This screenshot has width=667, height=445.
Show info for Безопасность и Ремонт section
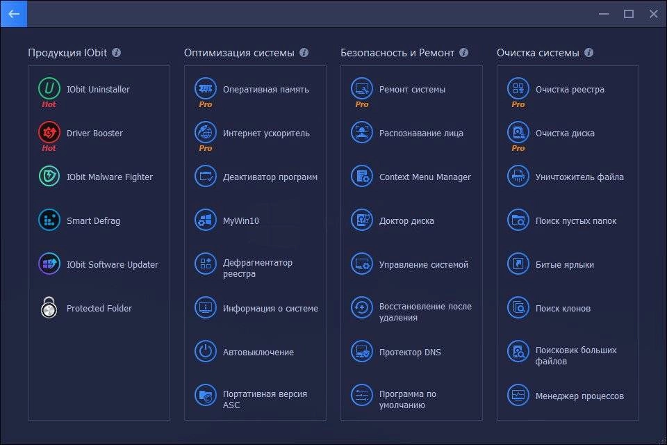click(463, 52)
